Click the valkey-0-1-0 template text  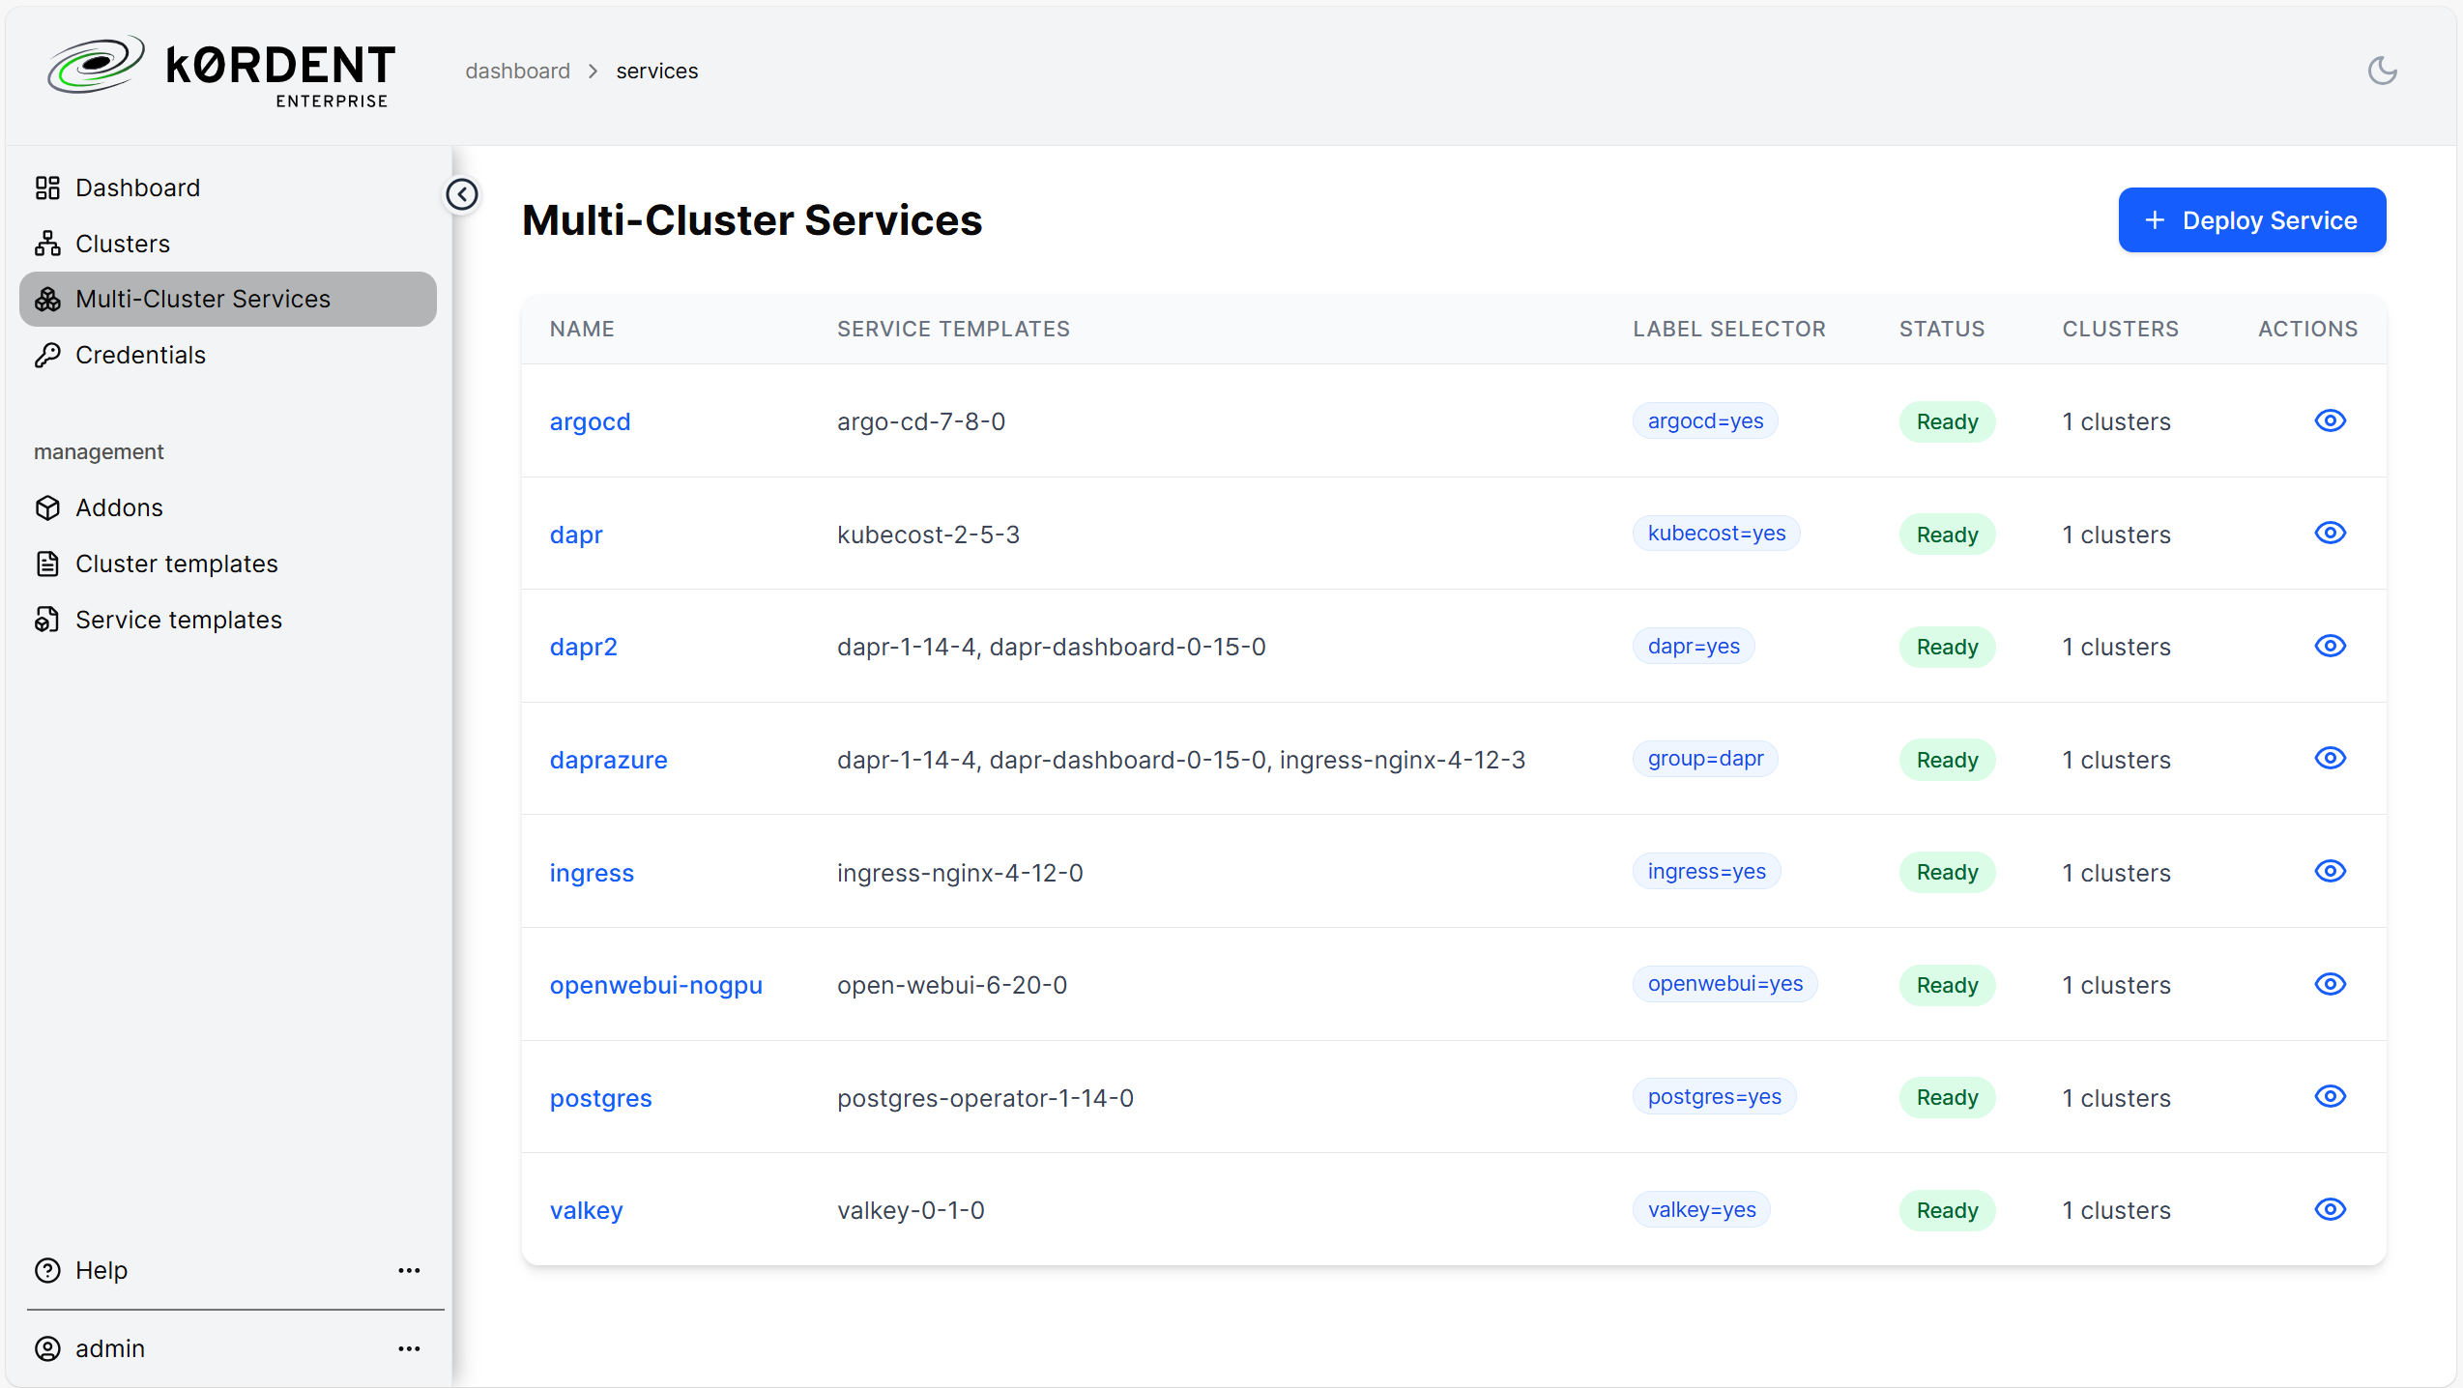pyautogui.click(x=911, y=1210)
